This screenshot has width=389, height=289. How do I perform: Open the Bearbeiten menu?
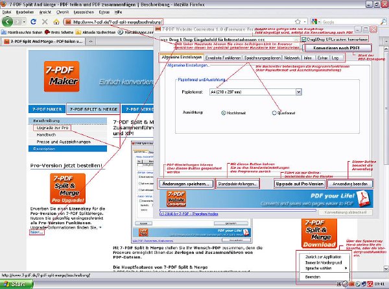click(x=25, y=12)
